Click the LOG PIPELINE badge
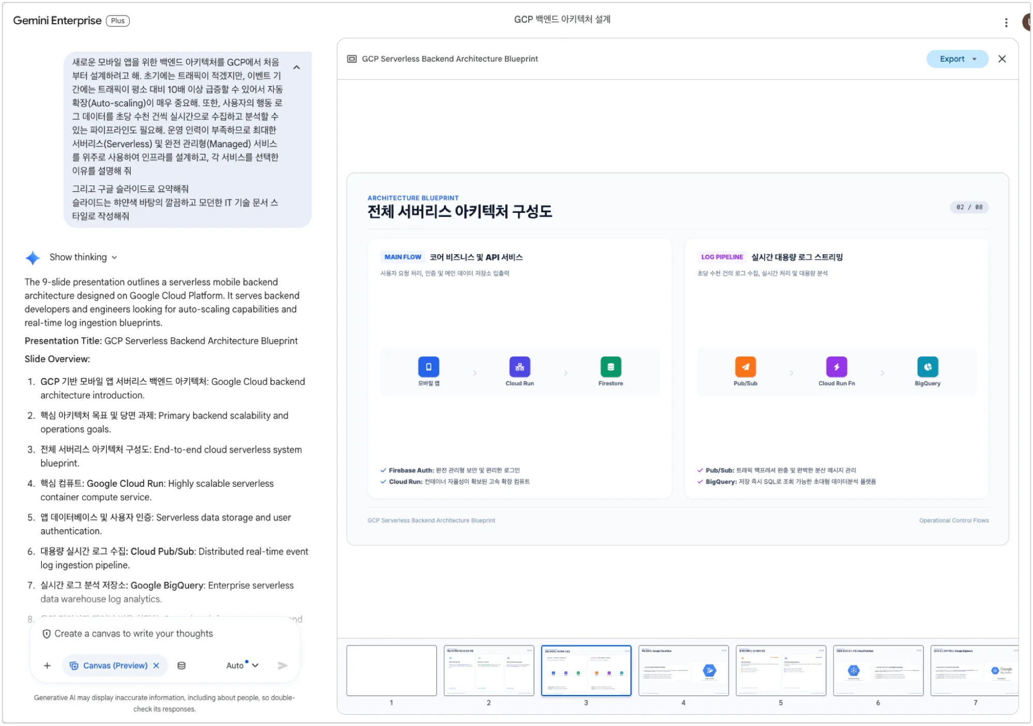 (722, 257)
